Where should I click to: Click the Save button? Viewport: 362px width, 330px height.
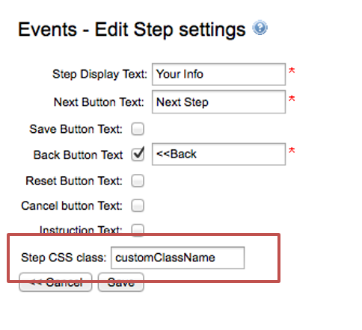[121, 282]
